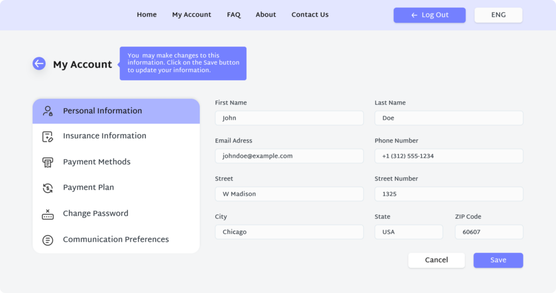Click the Payment Methods receipt icon
The height and width of the screenshot is (293, 556).
click(48, 162)
